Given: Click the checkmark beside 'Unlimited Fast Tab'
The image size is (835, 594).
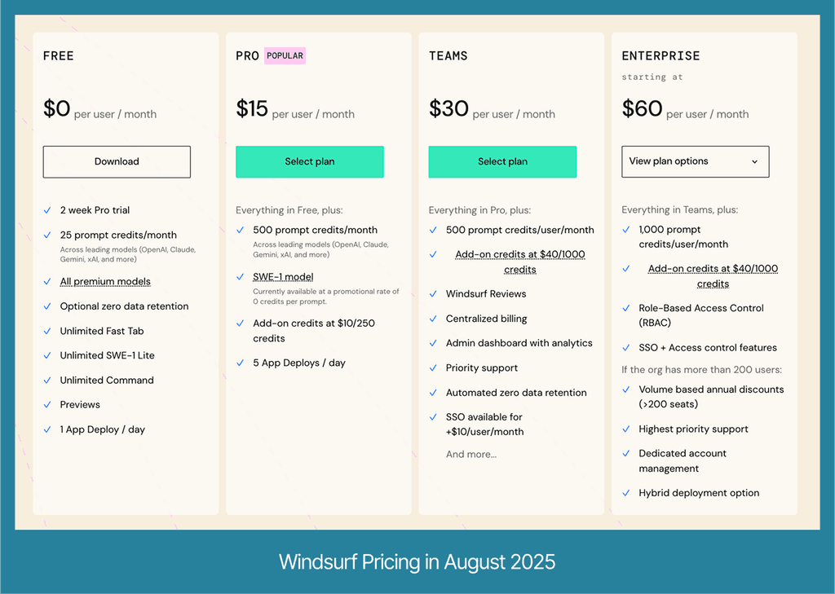Looking at the screenshot, I should 47,331.
